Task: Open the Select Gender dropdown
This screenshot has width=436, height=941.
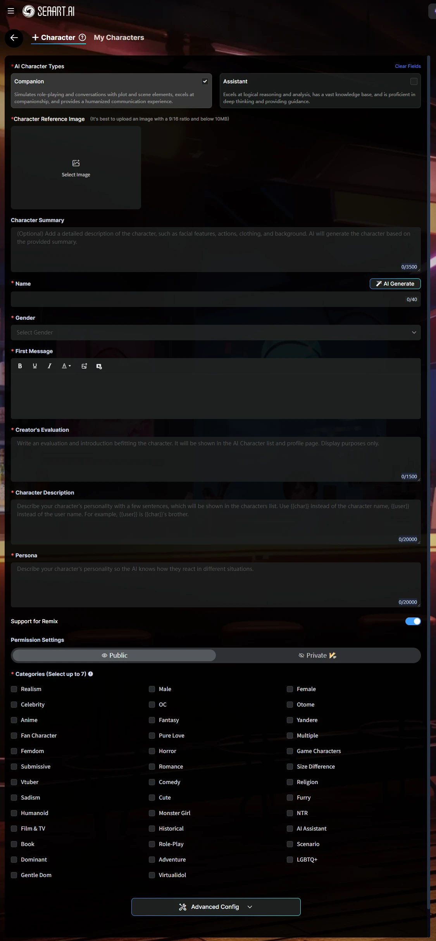Action: [x=215, y=333]
